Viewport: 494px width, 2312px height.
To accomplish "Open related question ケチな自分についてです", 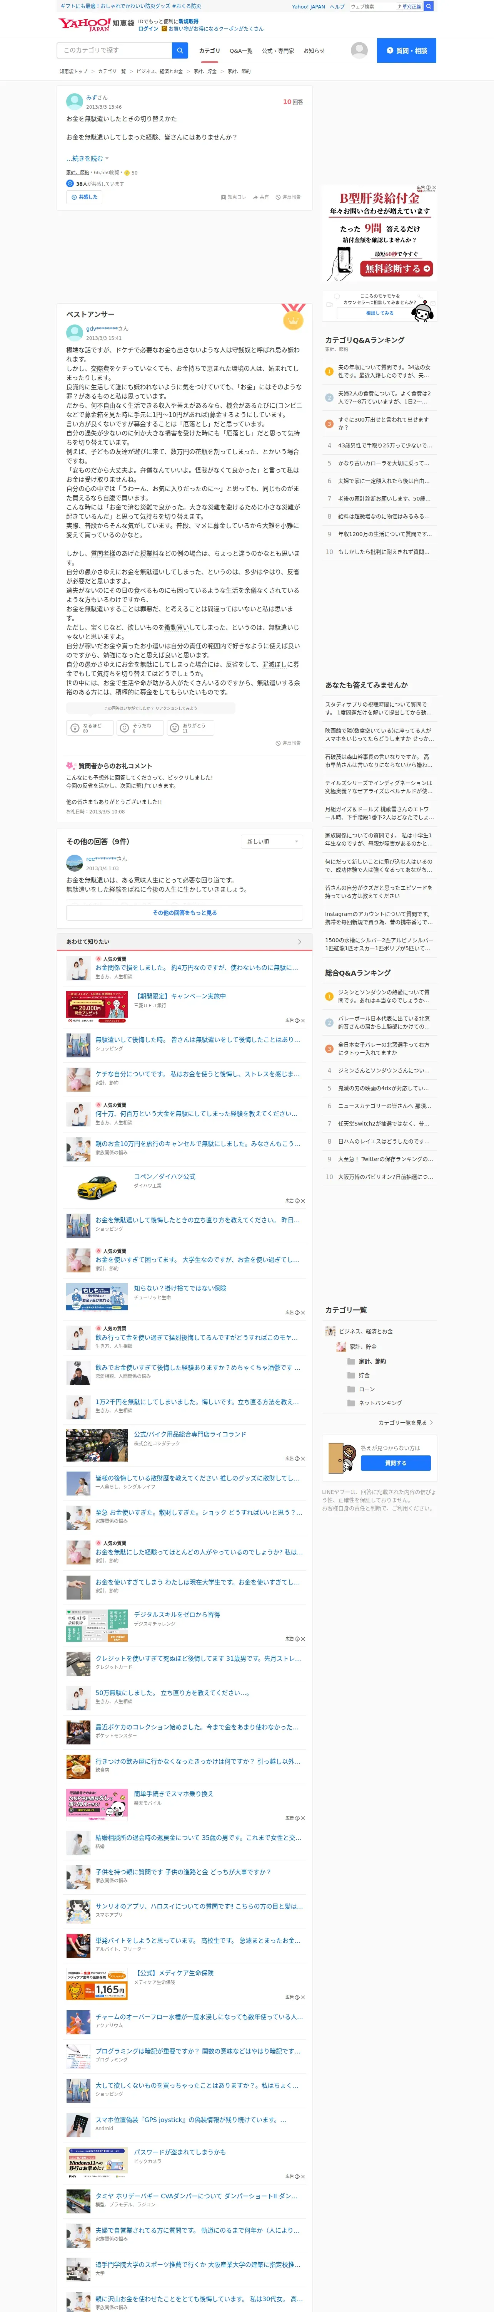I will (x=197, y=1074).
